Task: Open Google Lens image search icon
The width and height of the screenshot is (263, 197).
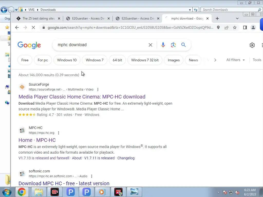Action: [x=173, y=45]
